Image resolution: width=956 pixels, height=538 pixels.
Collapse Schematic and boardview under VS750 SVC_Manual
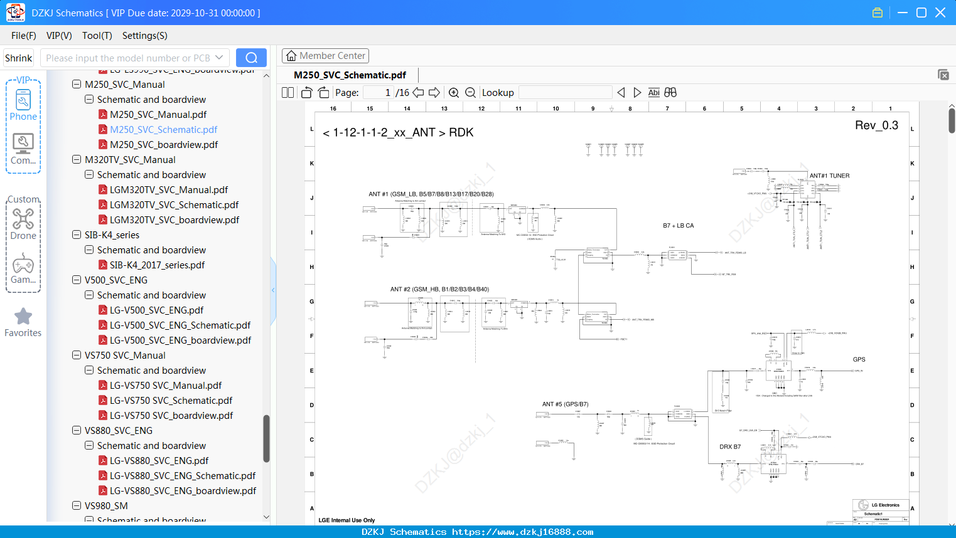tap(89, 370)
